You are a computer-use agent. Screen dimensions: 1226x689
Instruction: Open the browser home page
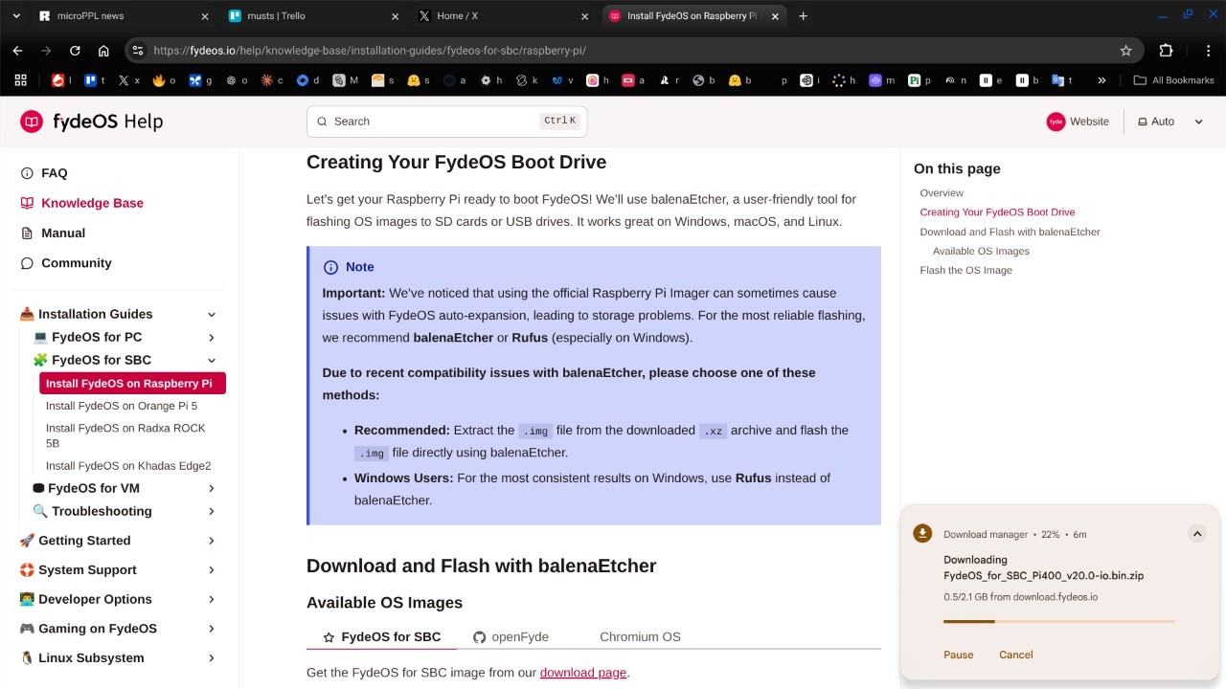coord(103,51)
